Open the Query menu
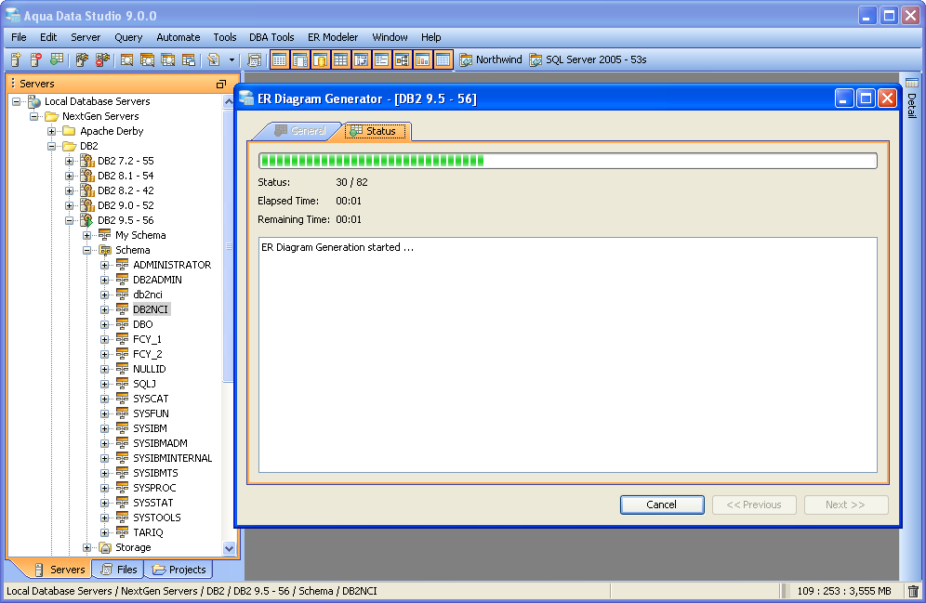 point(128,37)
